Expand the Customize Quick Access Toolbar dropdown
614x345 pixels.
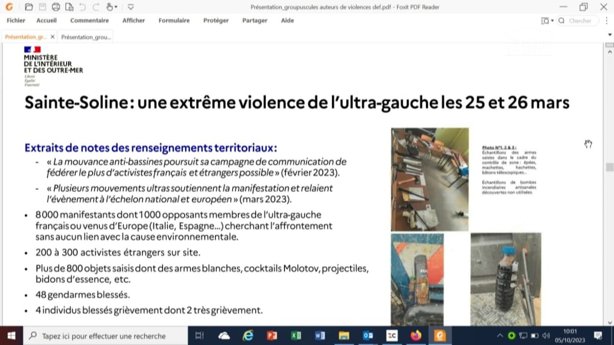pos(130,7)
